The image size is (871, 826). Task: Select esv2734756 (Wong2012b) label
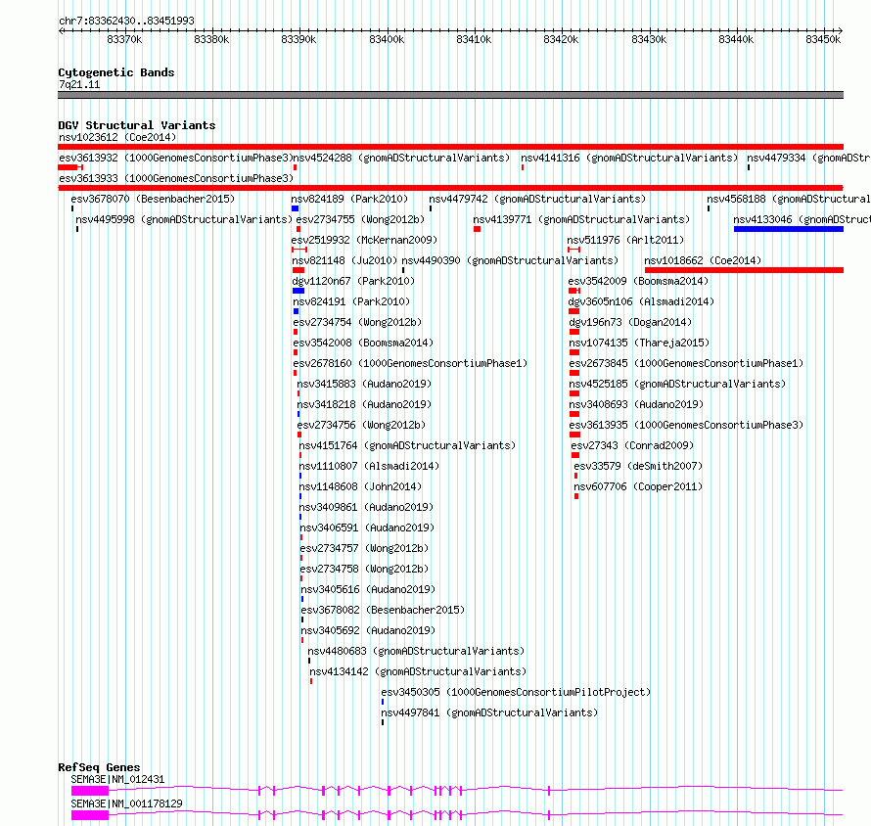(362, 425)
